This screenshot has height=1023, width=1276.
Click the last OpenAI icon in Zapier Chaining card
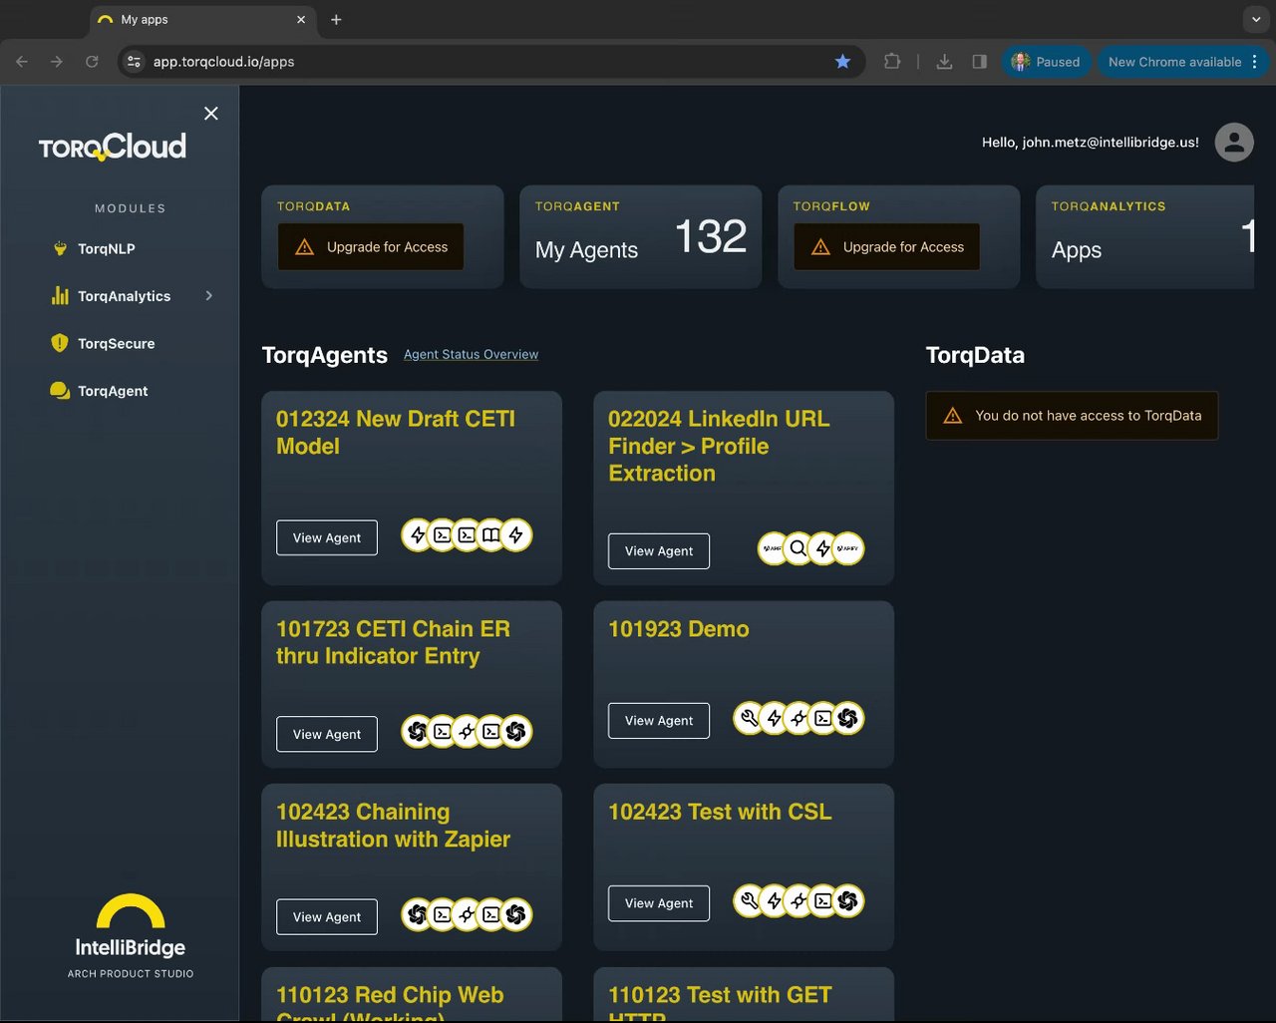coord(515,914)
